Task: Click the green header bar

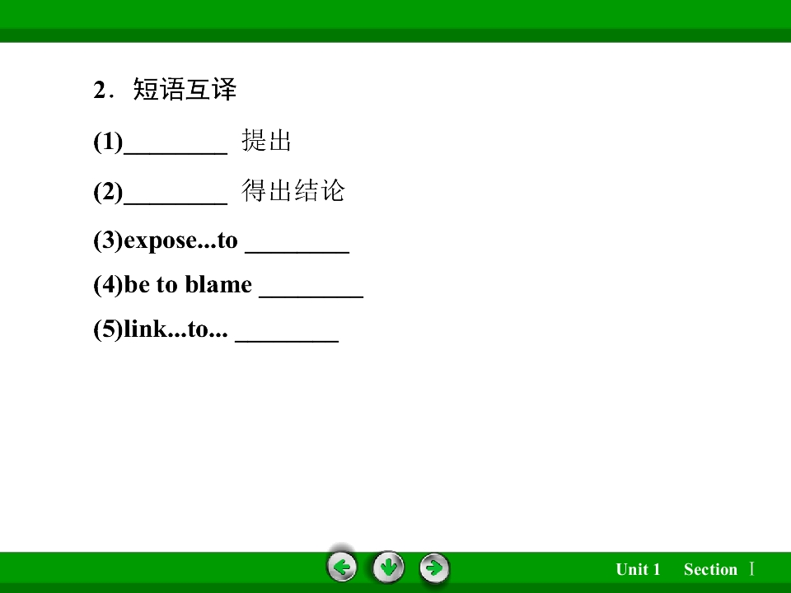Action: pyautogui.click(x=395, y=21)
